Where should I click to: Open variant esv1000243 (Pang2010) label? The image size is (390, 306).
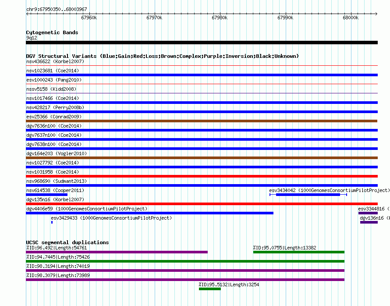pyautogui.click(x=54, y=80)
